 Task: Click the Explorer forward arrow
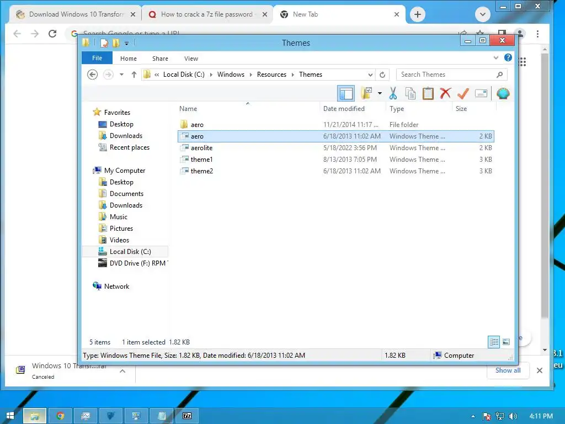(108, 75)
